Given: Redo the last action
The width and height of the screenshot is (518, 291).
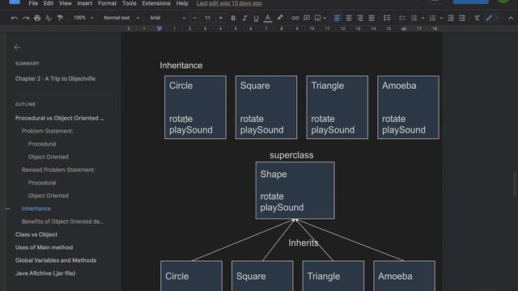Looking at the screenshot, I should [26, 18].
